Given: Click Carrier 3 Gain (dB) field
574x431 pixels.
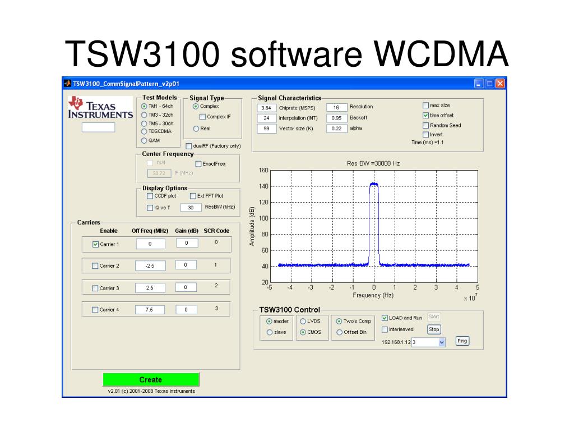Looking at the screenshot, I should click(186, 287).
